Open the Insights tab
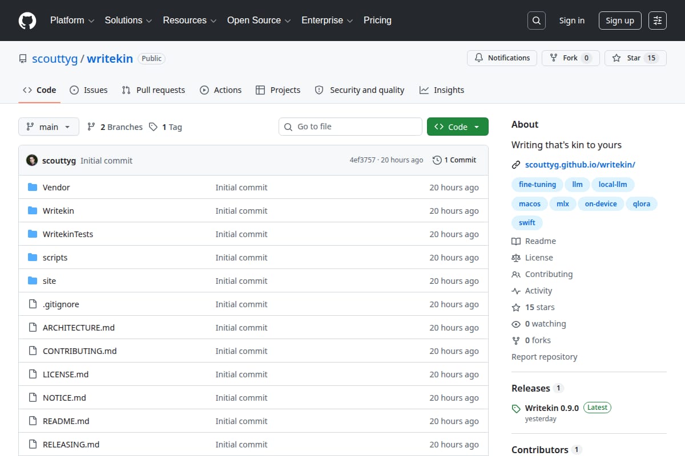685x456 pixels. pos(442,90)
